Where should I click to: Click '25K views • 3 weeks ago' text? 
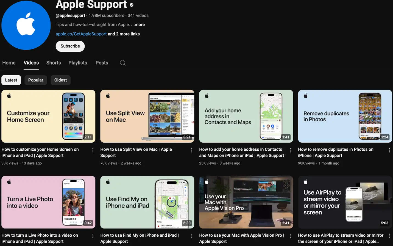click(220, 163)
